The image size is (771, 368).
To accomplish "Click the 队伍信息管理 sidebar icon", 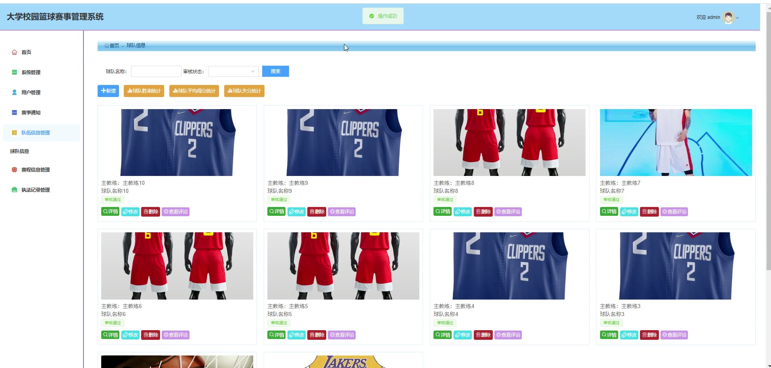I will (15, 133).
